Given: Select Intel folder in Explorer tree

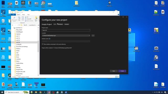Looking at the screenshot, I should point(17,53).
